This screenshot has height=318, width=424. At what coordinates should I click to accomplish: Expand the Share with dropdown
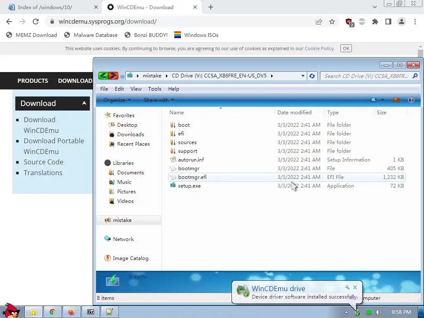tap(159, 100)
